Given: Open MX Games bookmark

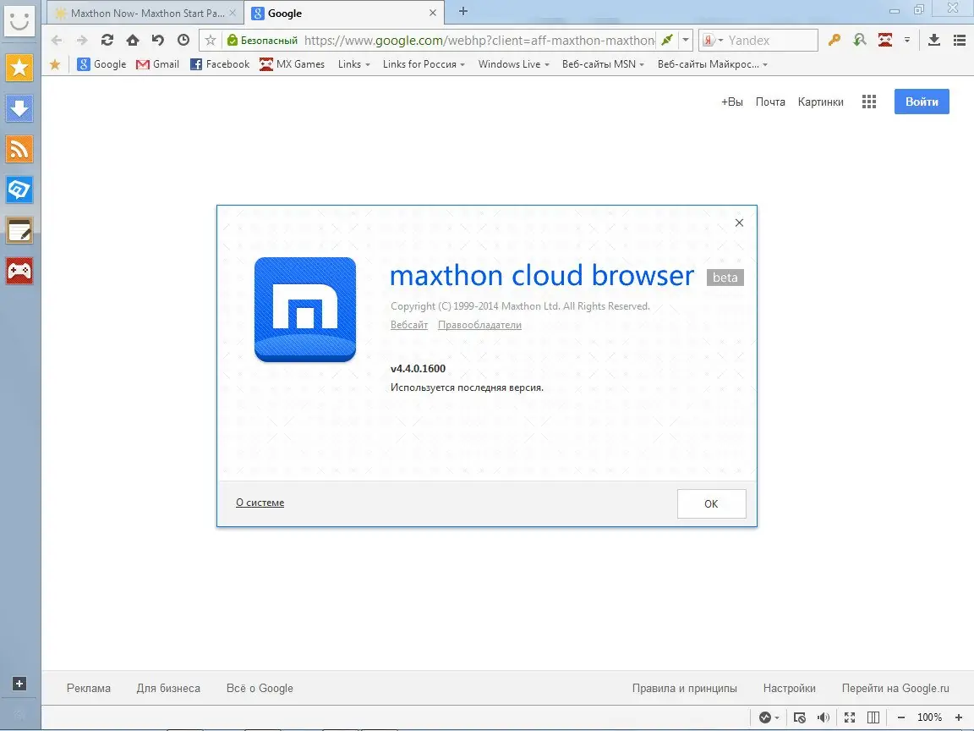Looking at the screenshot, I should [x=292, y=64].
